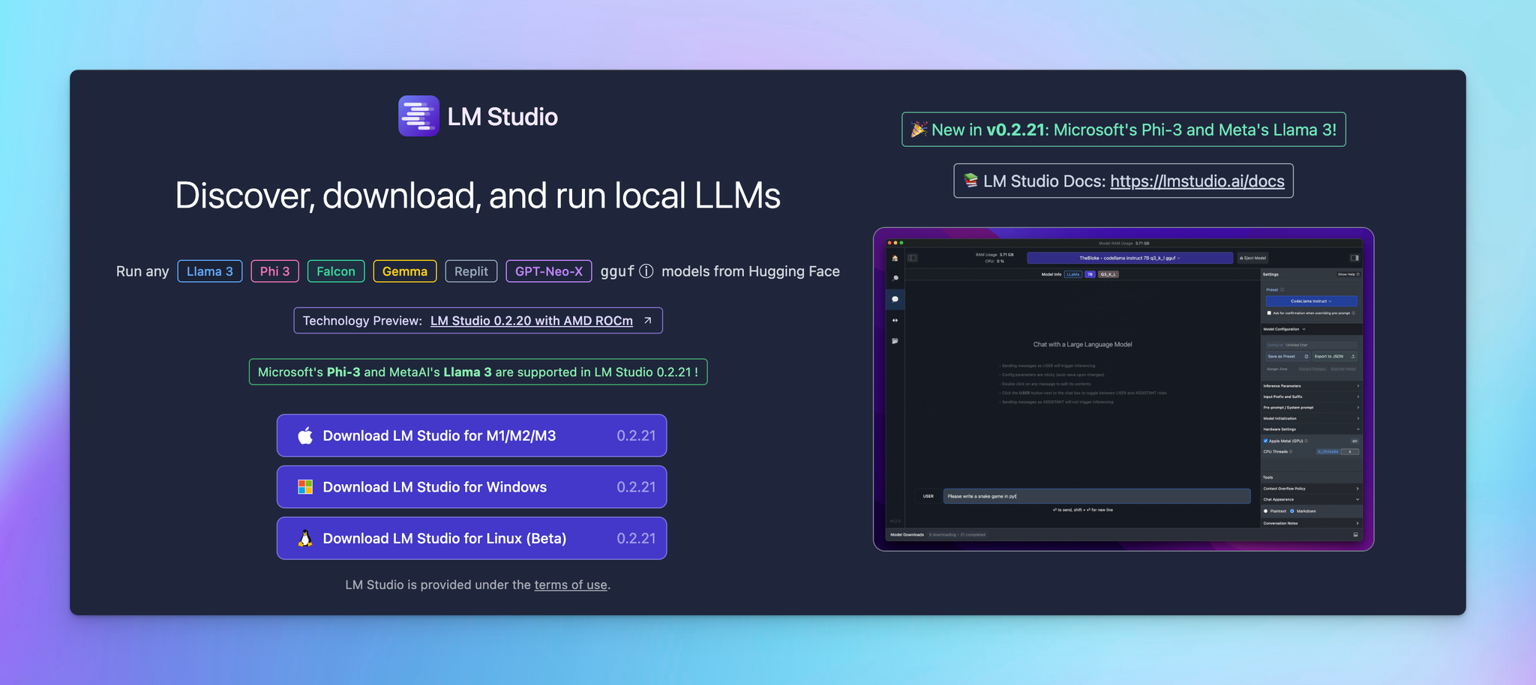Click the Phi-3 and Llama 3 supported banner
The image size is (1536, 685).
(x=478, y=372)
